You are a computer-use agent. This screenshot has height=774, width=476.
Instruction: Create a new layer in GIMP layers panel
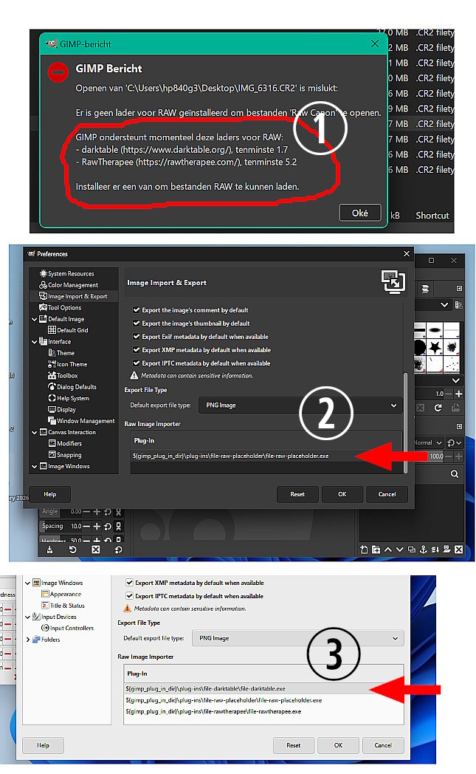tap(364, 549)
